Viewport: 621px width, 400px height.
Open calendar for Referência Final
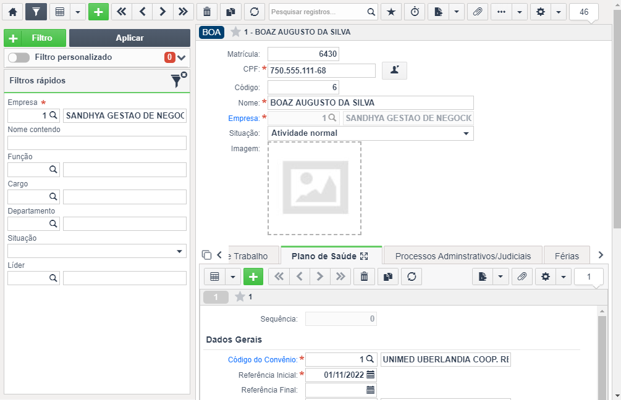pyautogui.click(x=370, y=390)
